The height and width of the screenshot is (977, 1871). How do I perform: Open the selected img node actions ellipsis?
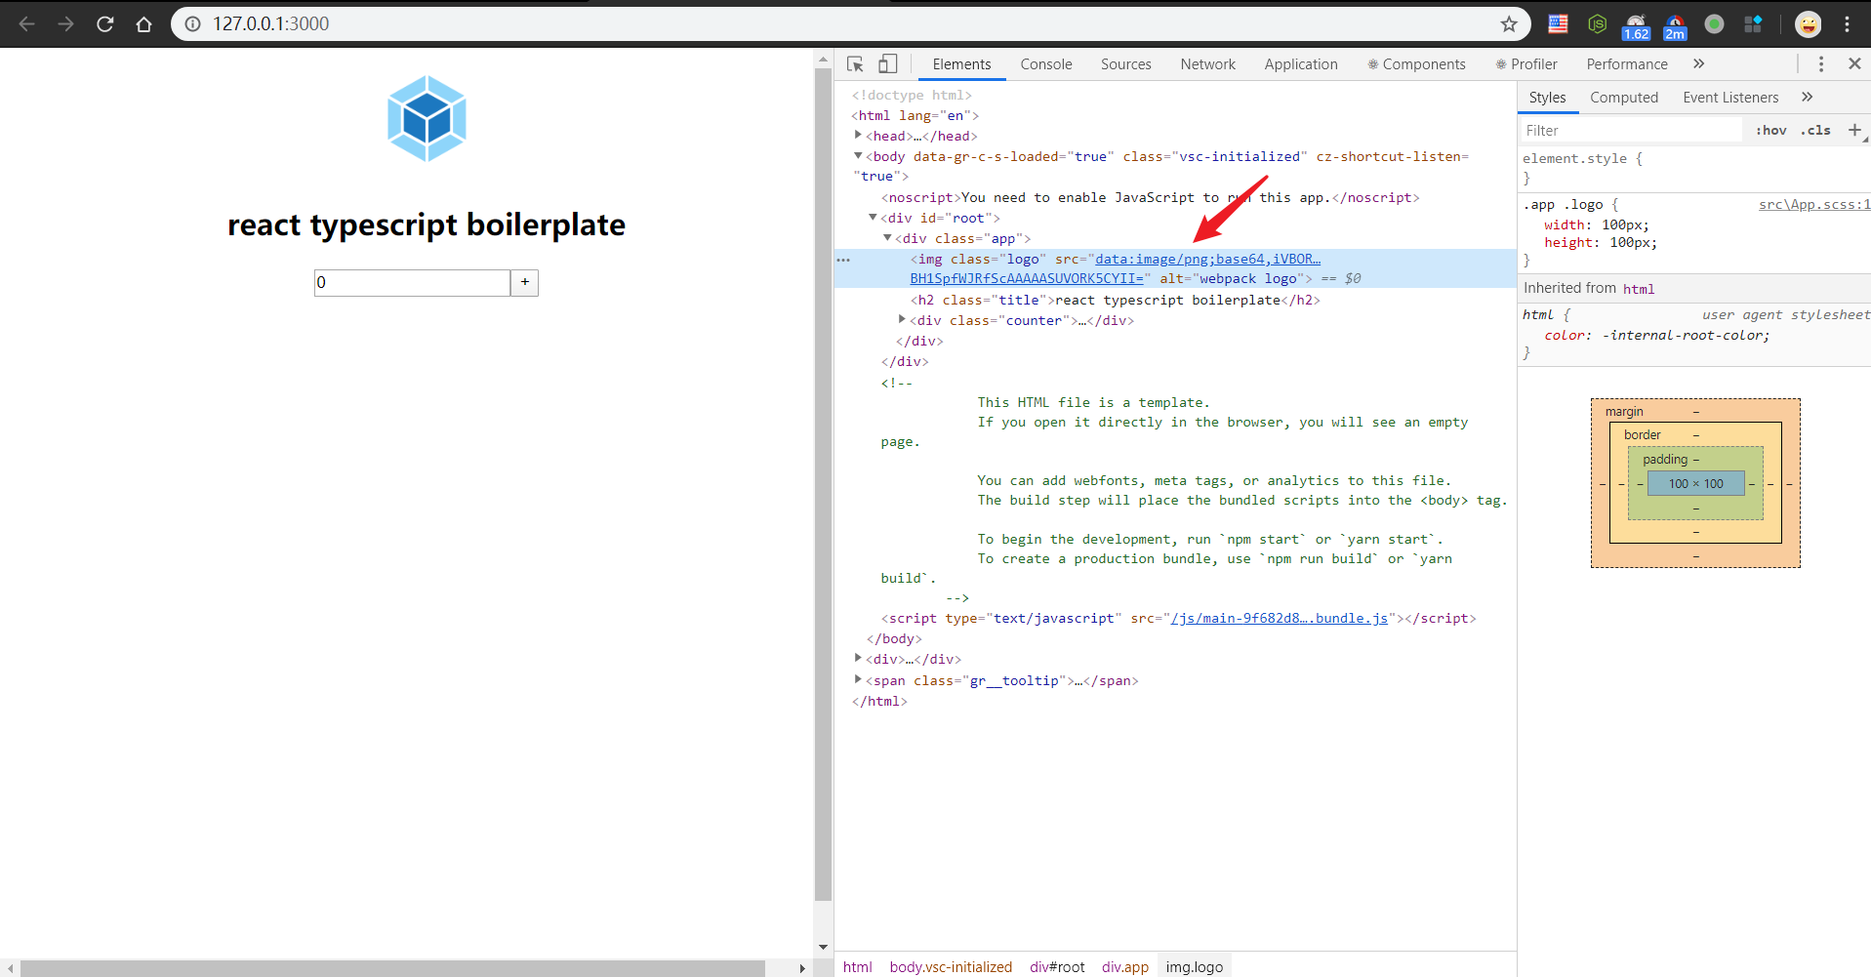[x=843, y=260]
